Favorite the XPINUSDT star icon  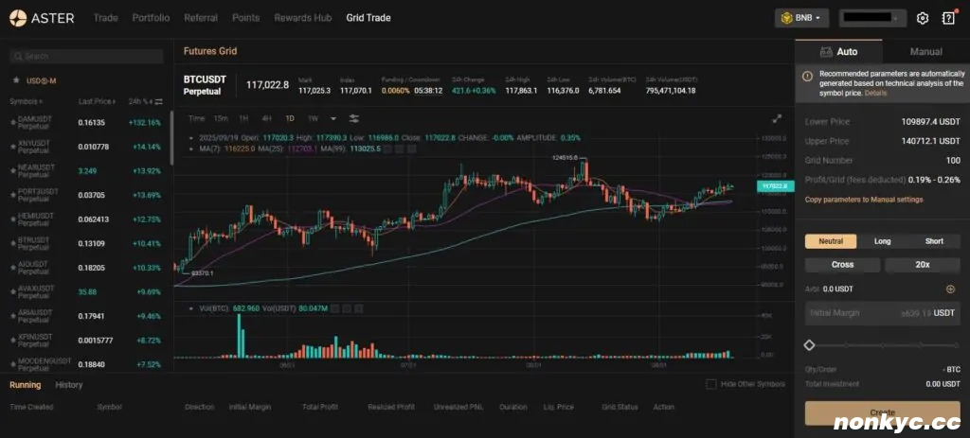click(13, 340)
